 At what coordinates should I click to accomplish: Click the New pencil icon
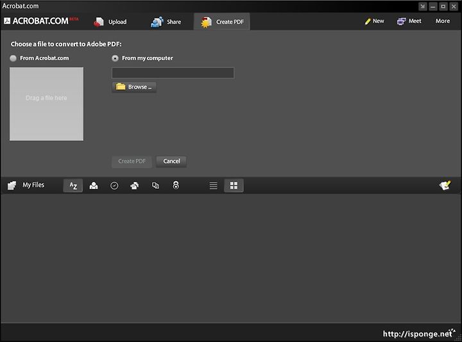[x=368, y=22]
